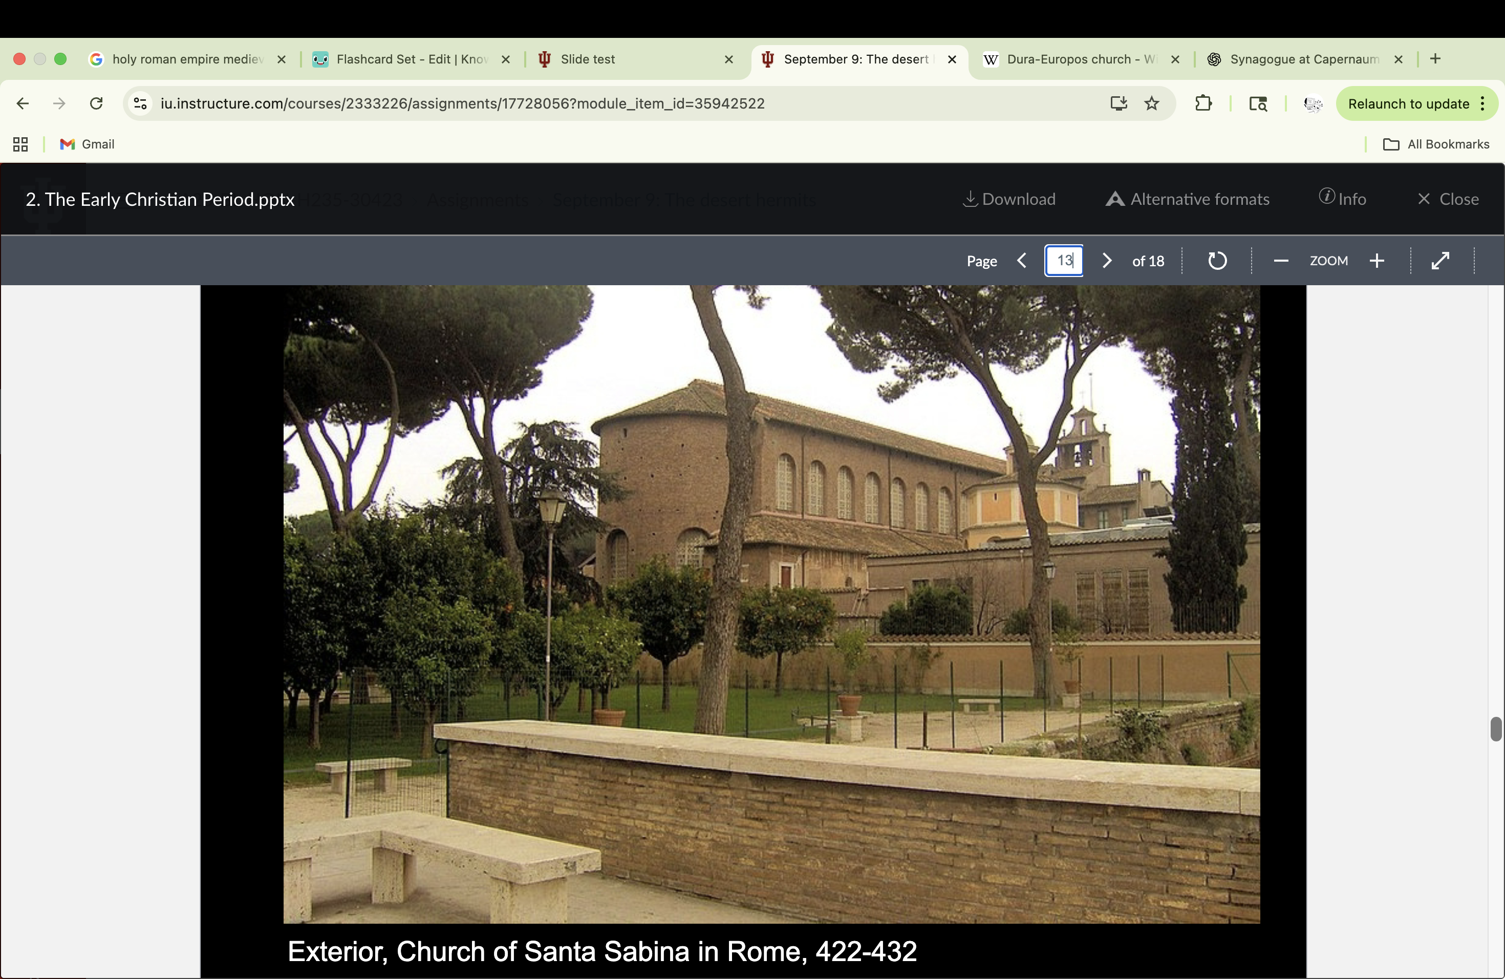The height and width of the screenshot is (979, 1505).
Task: Zoom out on the slide
Action: pos(1280,260)
